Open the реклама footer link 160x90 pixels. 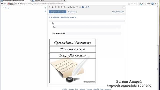click(89, 89)
